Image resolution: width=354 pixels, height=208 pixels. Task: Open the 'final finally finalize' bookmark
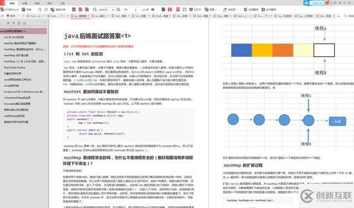pos(14,67)
